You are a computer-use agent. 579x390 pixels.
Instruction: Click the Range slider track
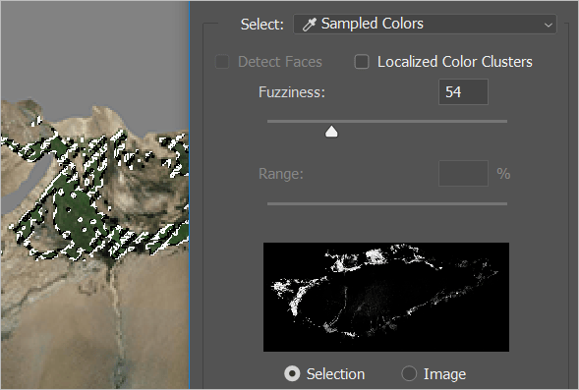387,203
